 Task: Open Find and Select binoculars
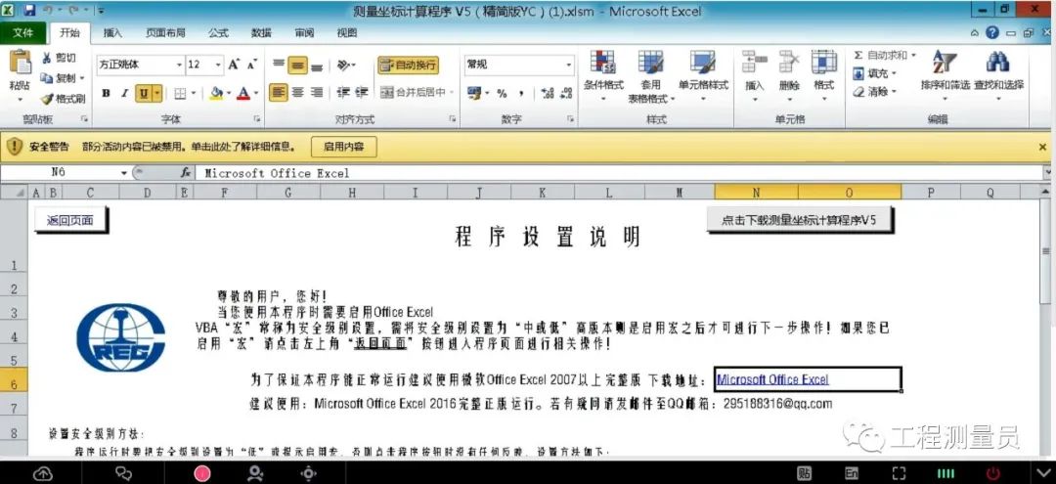998,74
